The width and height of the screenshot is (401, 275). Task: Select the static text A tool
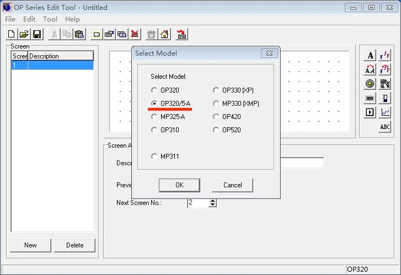(x=370, y=55)
